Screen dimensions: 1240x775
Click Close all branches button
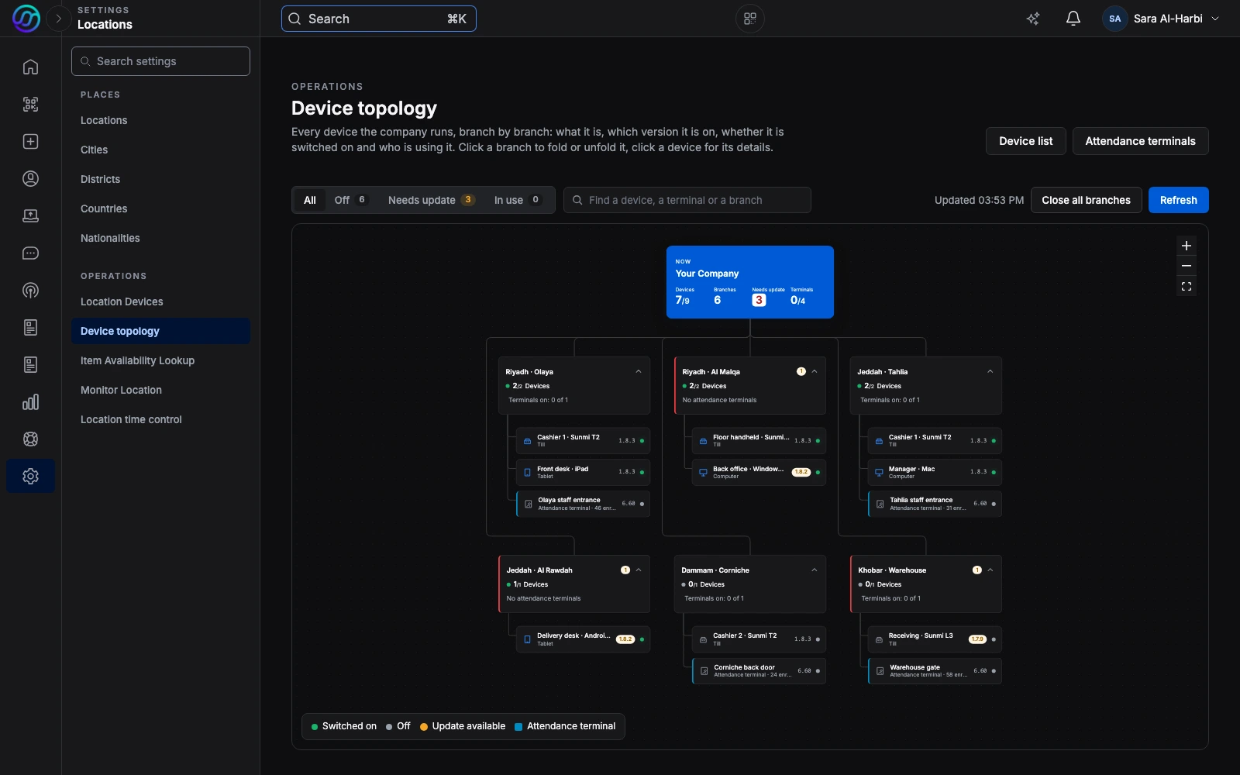coord(1086,200)
